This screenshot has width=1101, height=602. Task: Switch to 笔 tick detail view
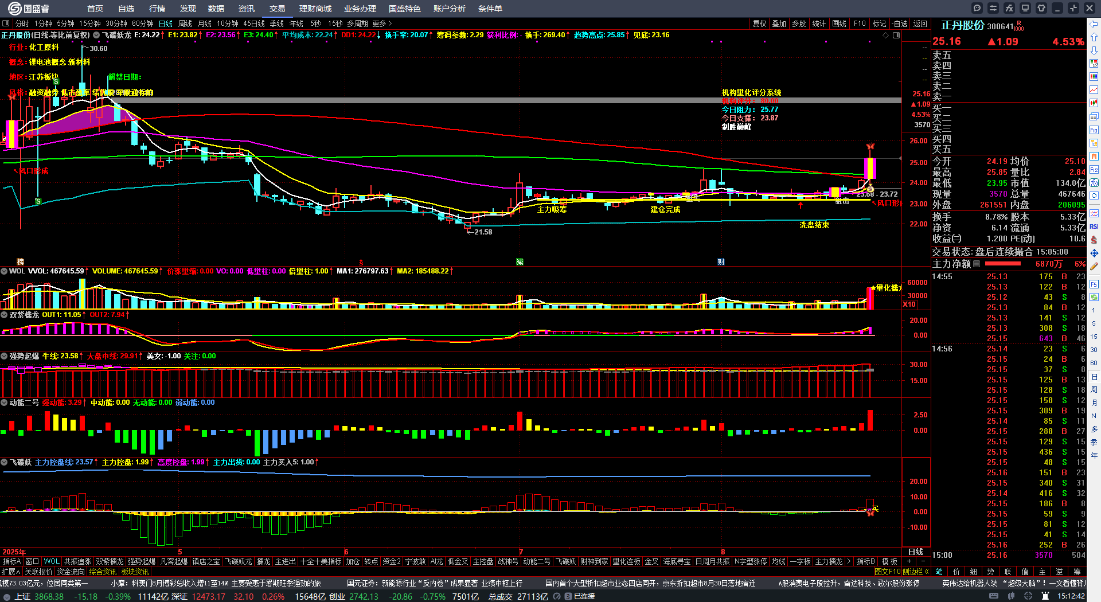click(939, 572)
